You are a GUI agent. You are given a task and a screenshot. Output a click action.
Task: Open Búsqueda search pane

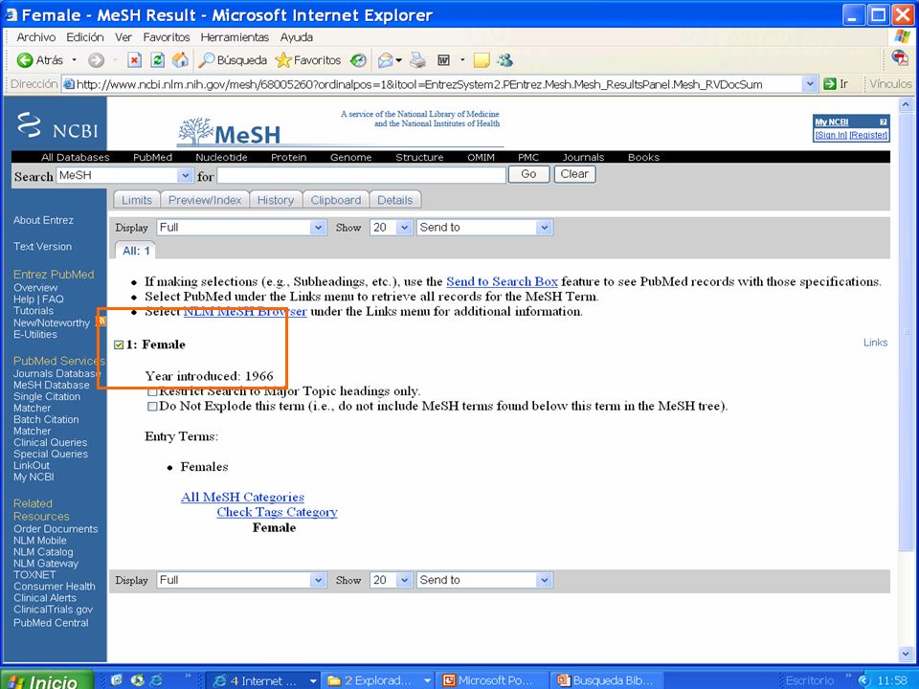pyautogui.click(x=233, y=59)
